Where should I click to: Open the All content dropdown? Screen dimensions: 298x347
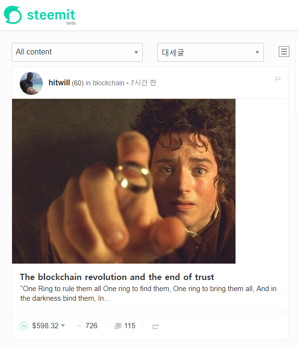(x=77, y=52)
